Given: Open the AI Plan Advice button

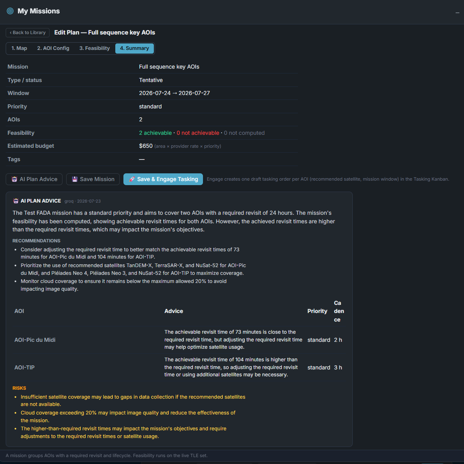Looking at the screenshot, I should point(34,179).
